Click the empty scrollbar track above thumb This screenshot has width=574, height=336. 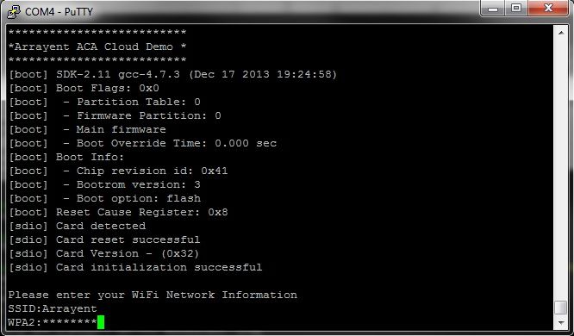(x=561, y=168)
